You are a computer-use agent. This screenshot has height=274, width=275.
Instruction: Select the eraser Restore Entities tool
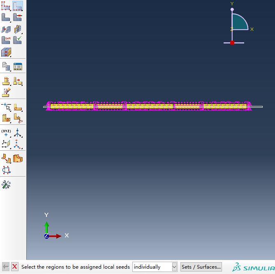(6, 92)
